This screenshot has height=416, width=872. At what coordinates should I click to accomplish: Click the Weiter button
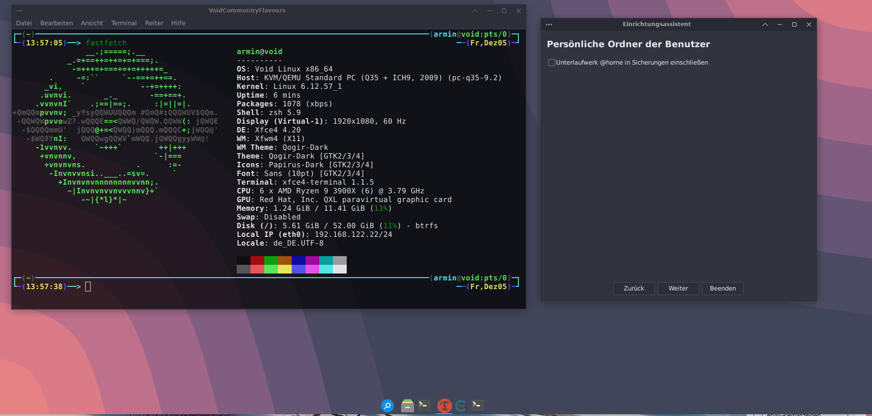pyautogui.click(x=678, y=289)
